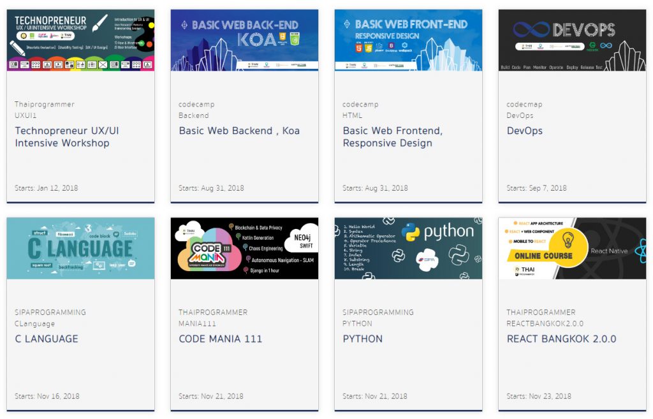The height and width of the screenshot is (419, 653).
Task: Open the Python course banner image
Action: point(408,248)
